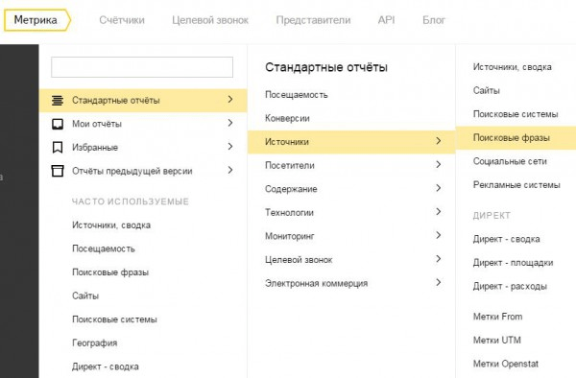Expand the Отчёты предыдущей версии chevron
Viewport: 576px width, 378px height.
click(x=230, y=170)
